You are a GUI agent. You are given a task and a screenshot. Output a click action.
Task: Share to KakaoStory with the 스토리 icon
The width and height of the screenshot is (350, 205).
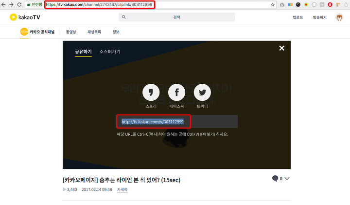pos(151,93)
